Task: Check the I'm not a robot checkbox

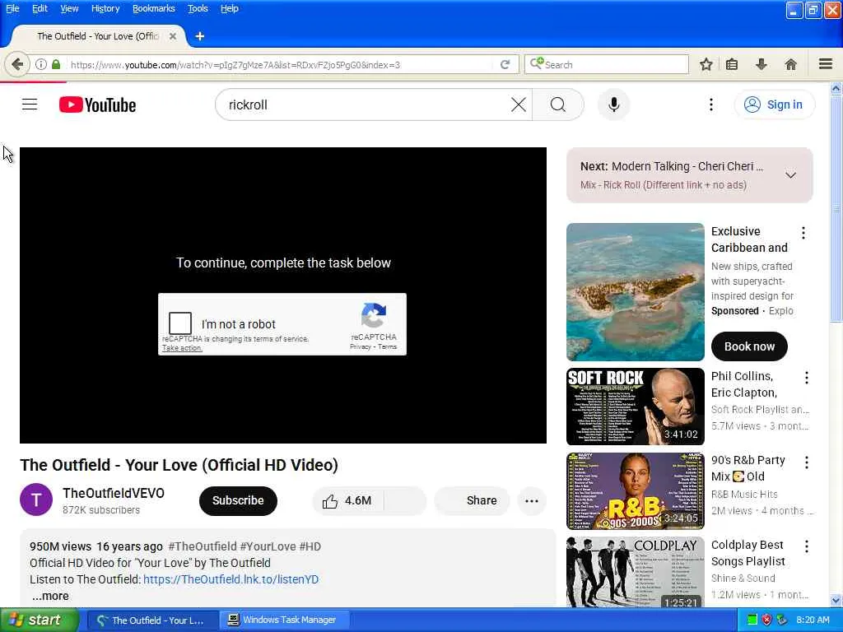Action: 180,323
